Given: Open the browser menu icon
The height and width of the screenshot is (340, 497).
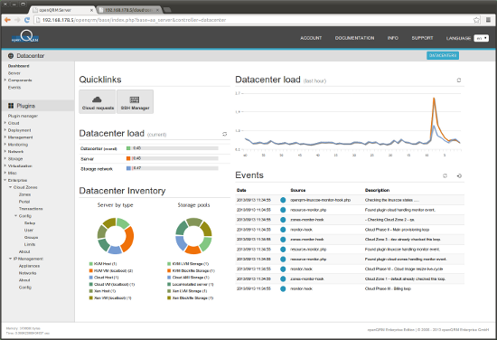Looking at the screenshot, I should click(x=488, y=20).
